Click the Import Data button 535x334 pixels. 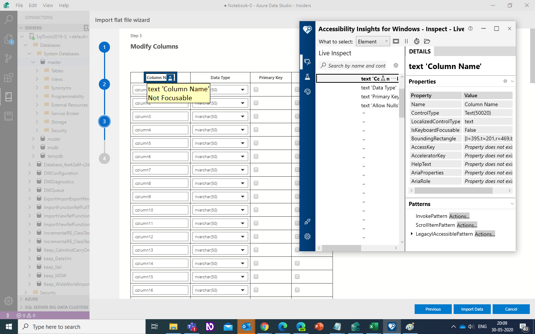[x=472, y=309]
